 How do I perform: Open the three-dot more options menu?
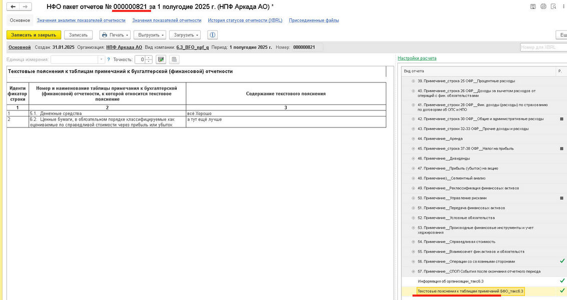(564, 7)
